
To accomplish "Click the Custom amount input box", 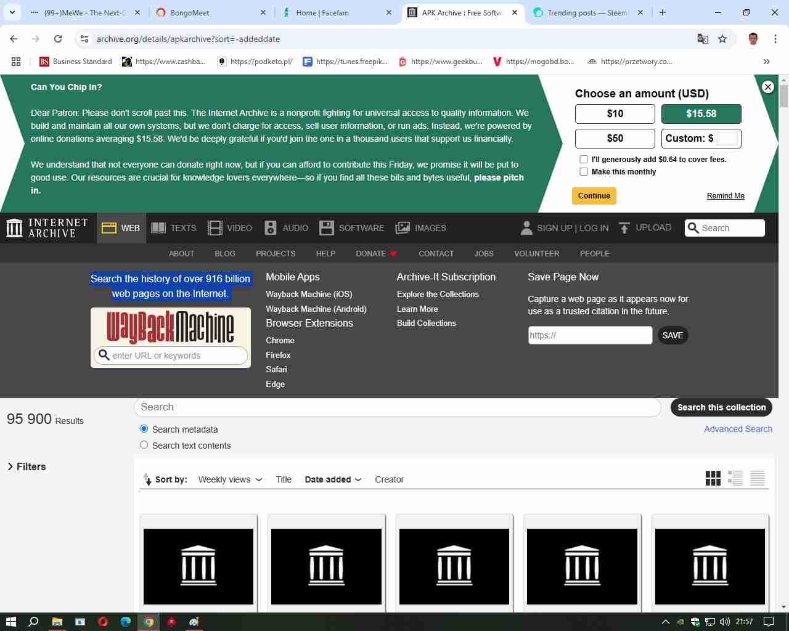I will click(x=727, y=139).
